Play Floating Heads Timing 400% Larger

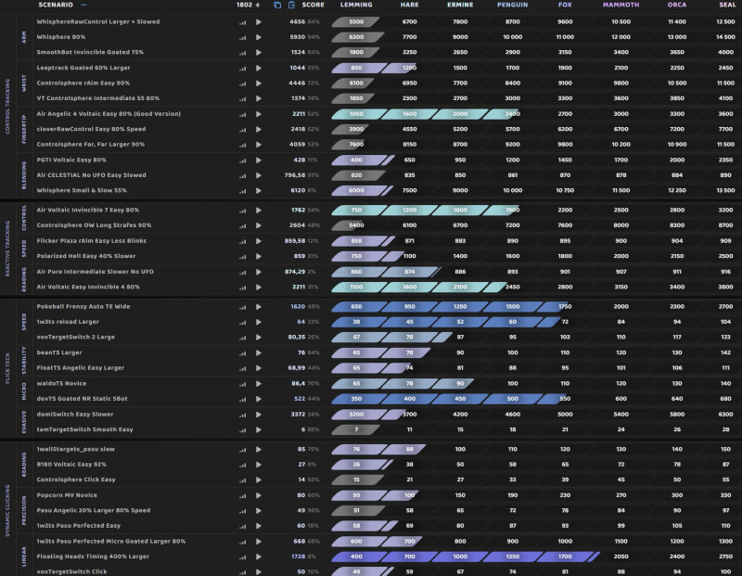[259, 557]
